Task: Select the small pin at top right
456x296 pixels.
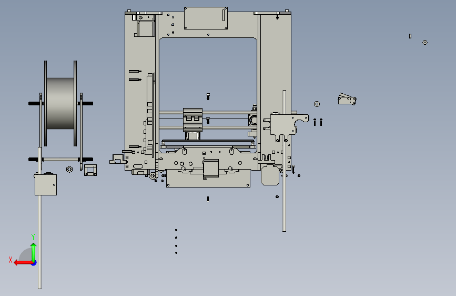Action: [410, 36]
